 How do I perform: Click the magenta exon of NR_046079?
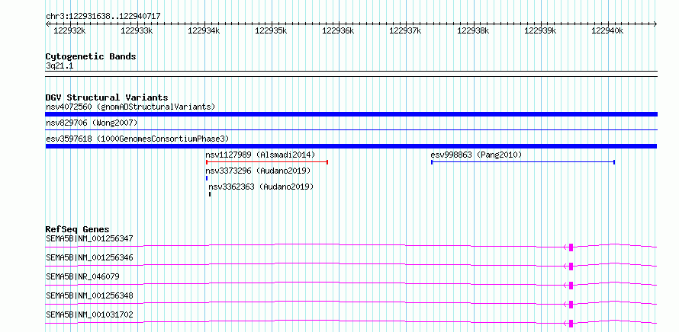click(x=571, y=286)
